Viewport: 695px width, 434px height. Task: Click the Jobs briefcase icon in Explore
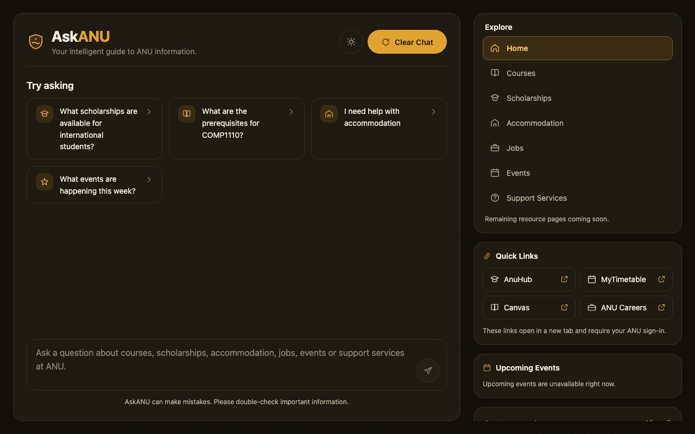click(495, 148)
